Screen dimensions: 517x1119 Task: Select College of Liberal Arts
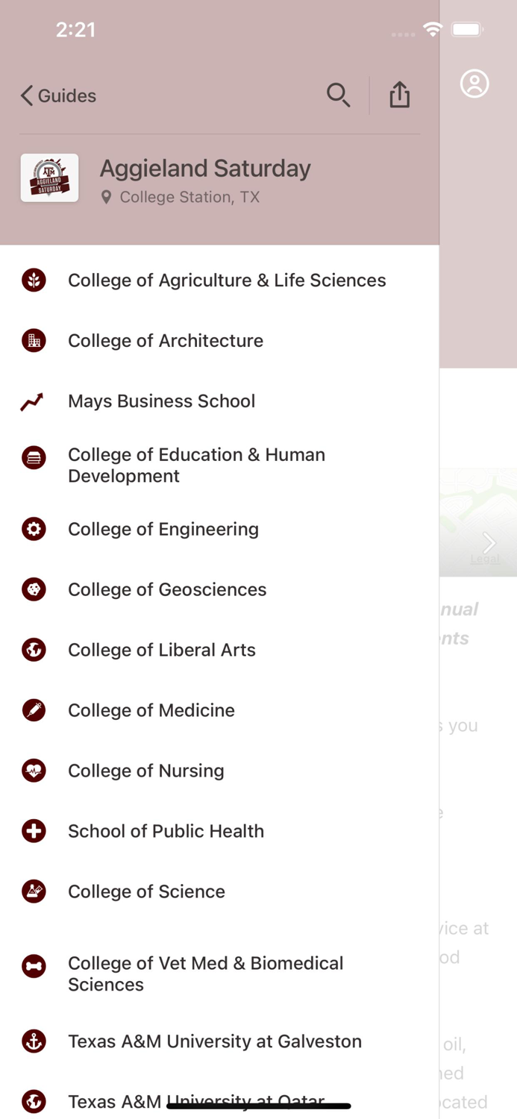point(161,650)
